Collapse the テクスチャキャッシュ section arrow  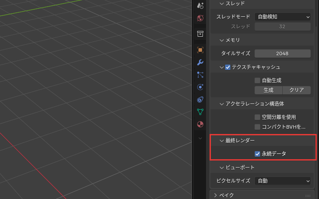click(222, 67)
